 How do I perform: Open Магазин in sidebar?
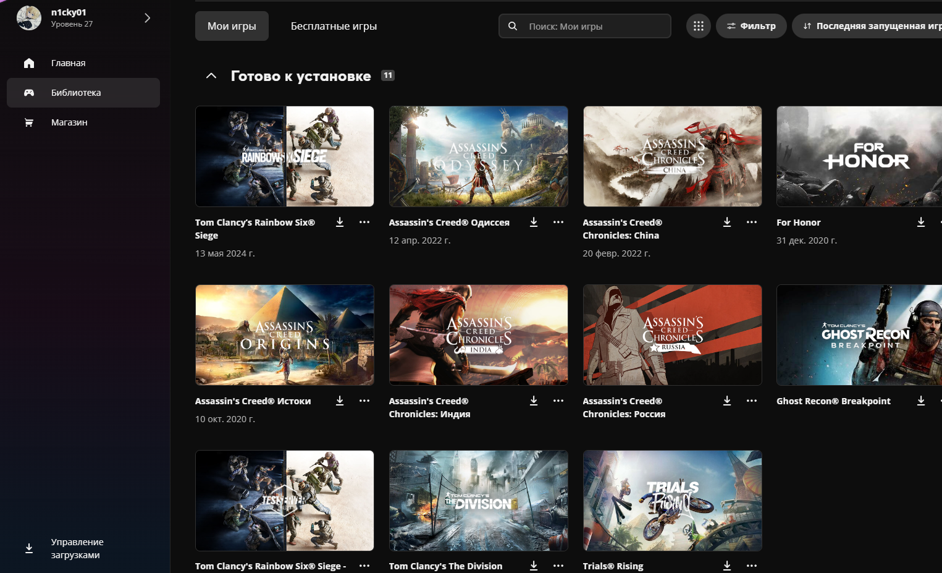pos(83,122)
